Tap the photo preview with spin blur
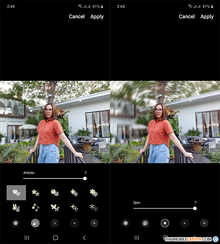Screen dimensions: 220x244 [165, 122]
